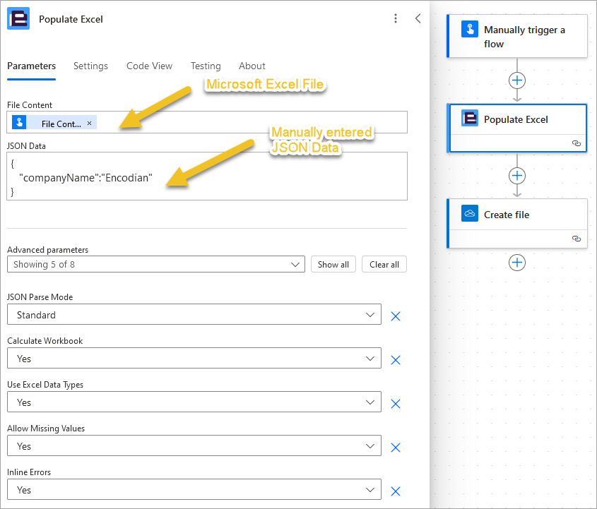Add step after Manually trigger a flow
597x509 pixels.
point(516,80)
